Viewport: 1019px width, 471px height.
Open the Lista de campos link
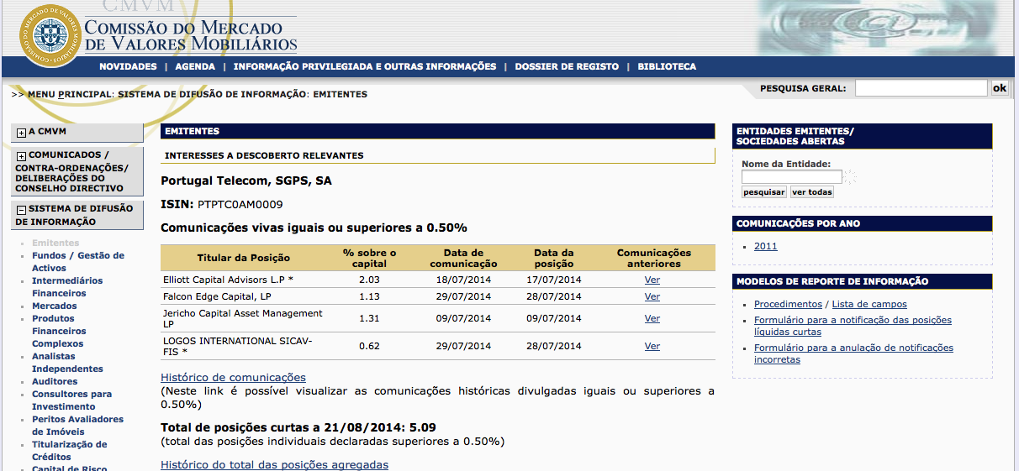coord(869,304)
